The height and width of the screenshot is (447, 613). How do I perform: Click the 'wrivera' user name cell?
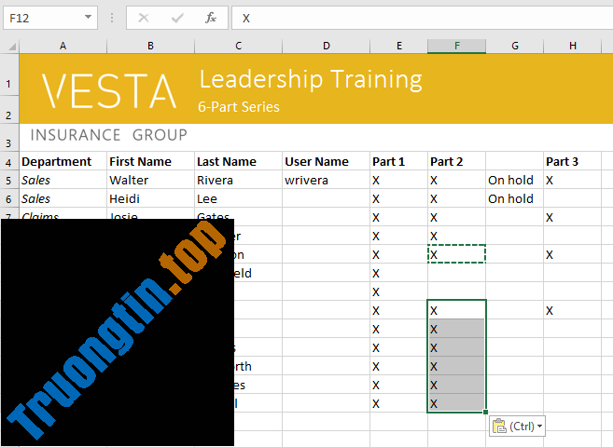(326, 181)
